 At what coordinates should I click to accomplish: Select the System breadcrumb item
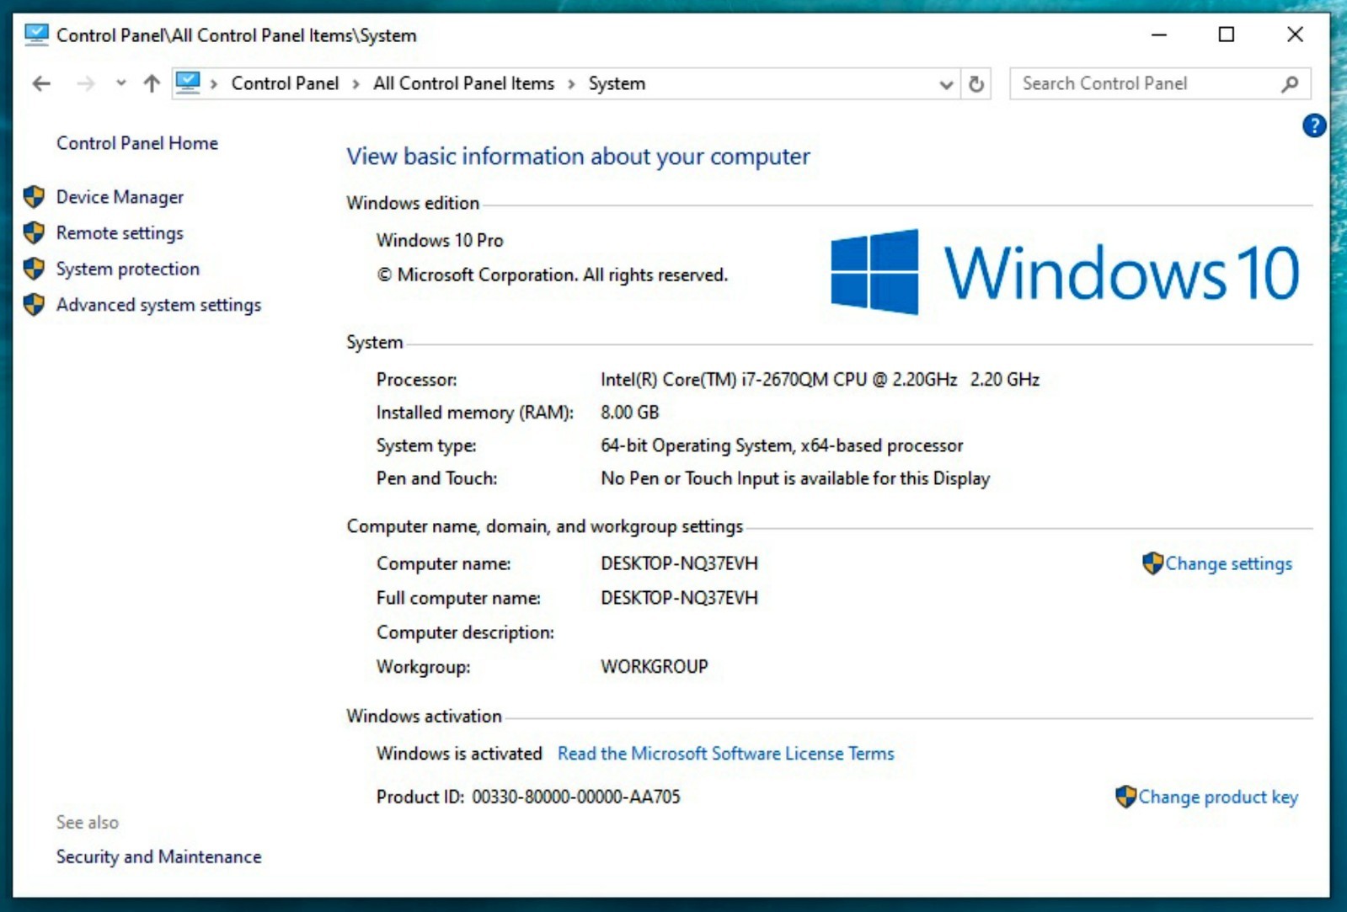617,83
